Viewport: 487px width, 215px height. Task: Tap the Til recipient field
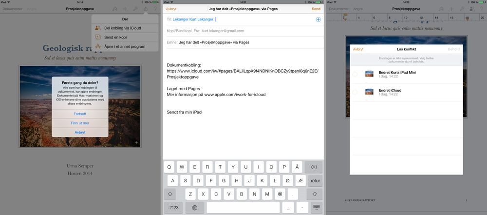click(243, 20)
